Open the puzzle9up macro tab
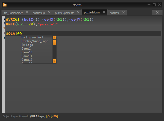The width and height of the screenshot is (164, 121). [x=39, y=13]
